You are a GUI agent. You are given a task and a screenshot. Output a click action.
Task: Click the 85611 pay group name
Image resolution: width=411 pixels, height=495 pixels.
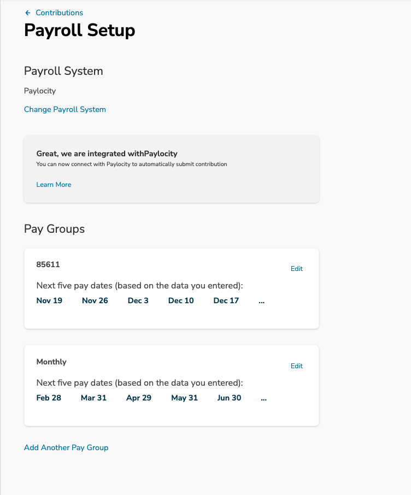point(48,264)
